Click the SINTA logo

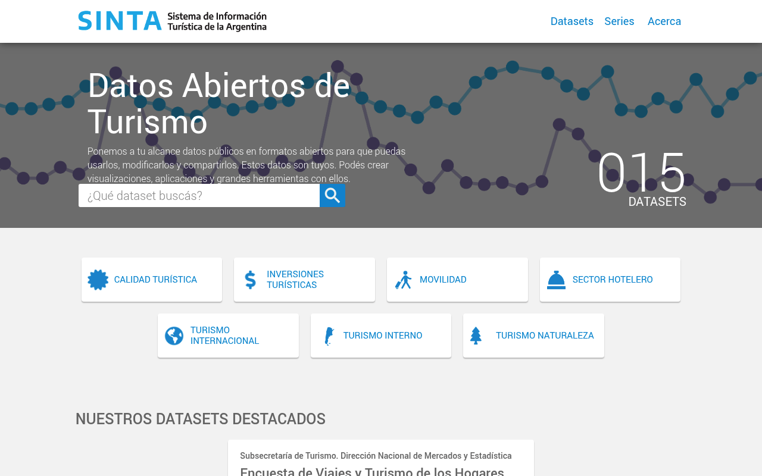point(172,21)
